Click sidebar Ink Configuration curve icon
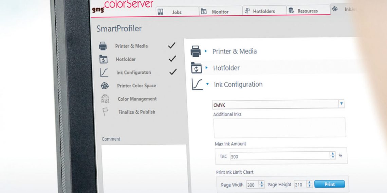The image size is (387, 193). [104, 72]
